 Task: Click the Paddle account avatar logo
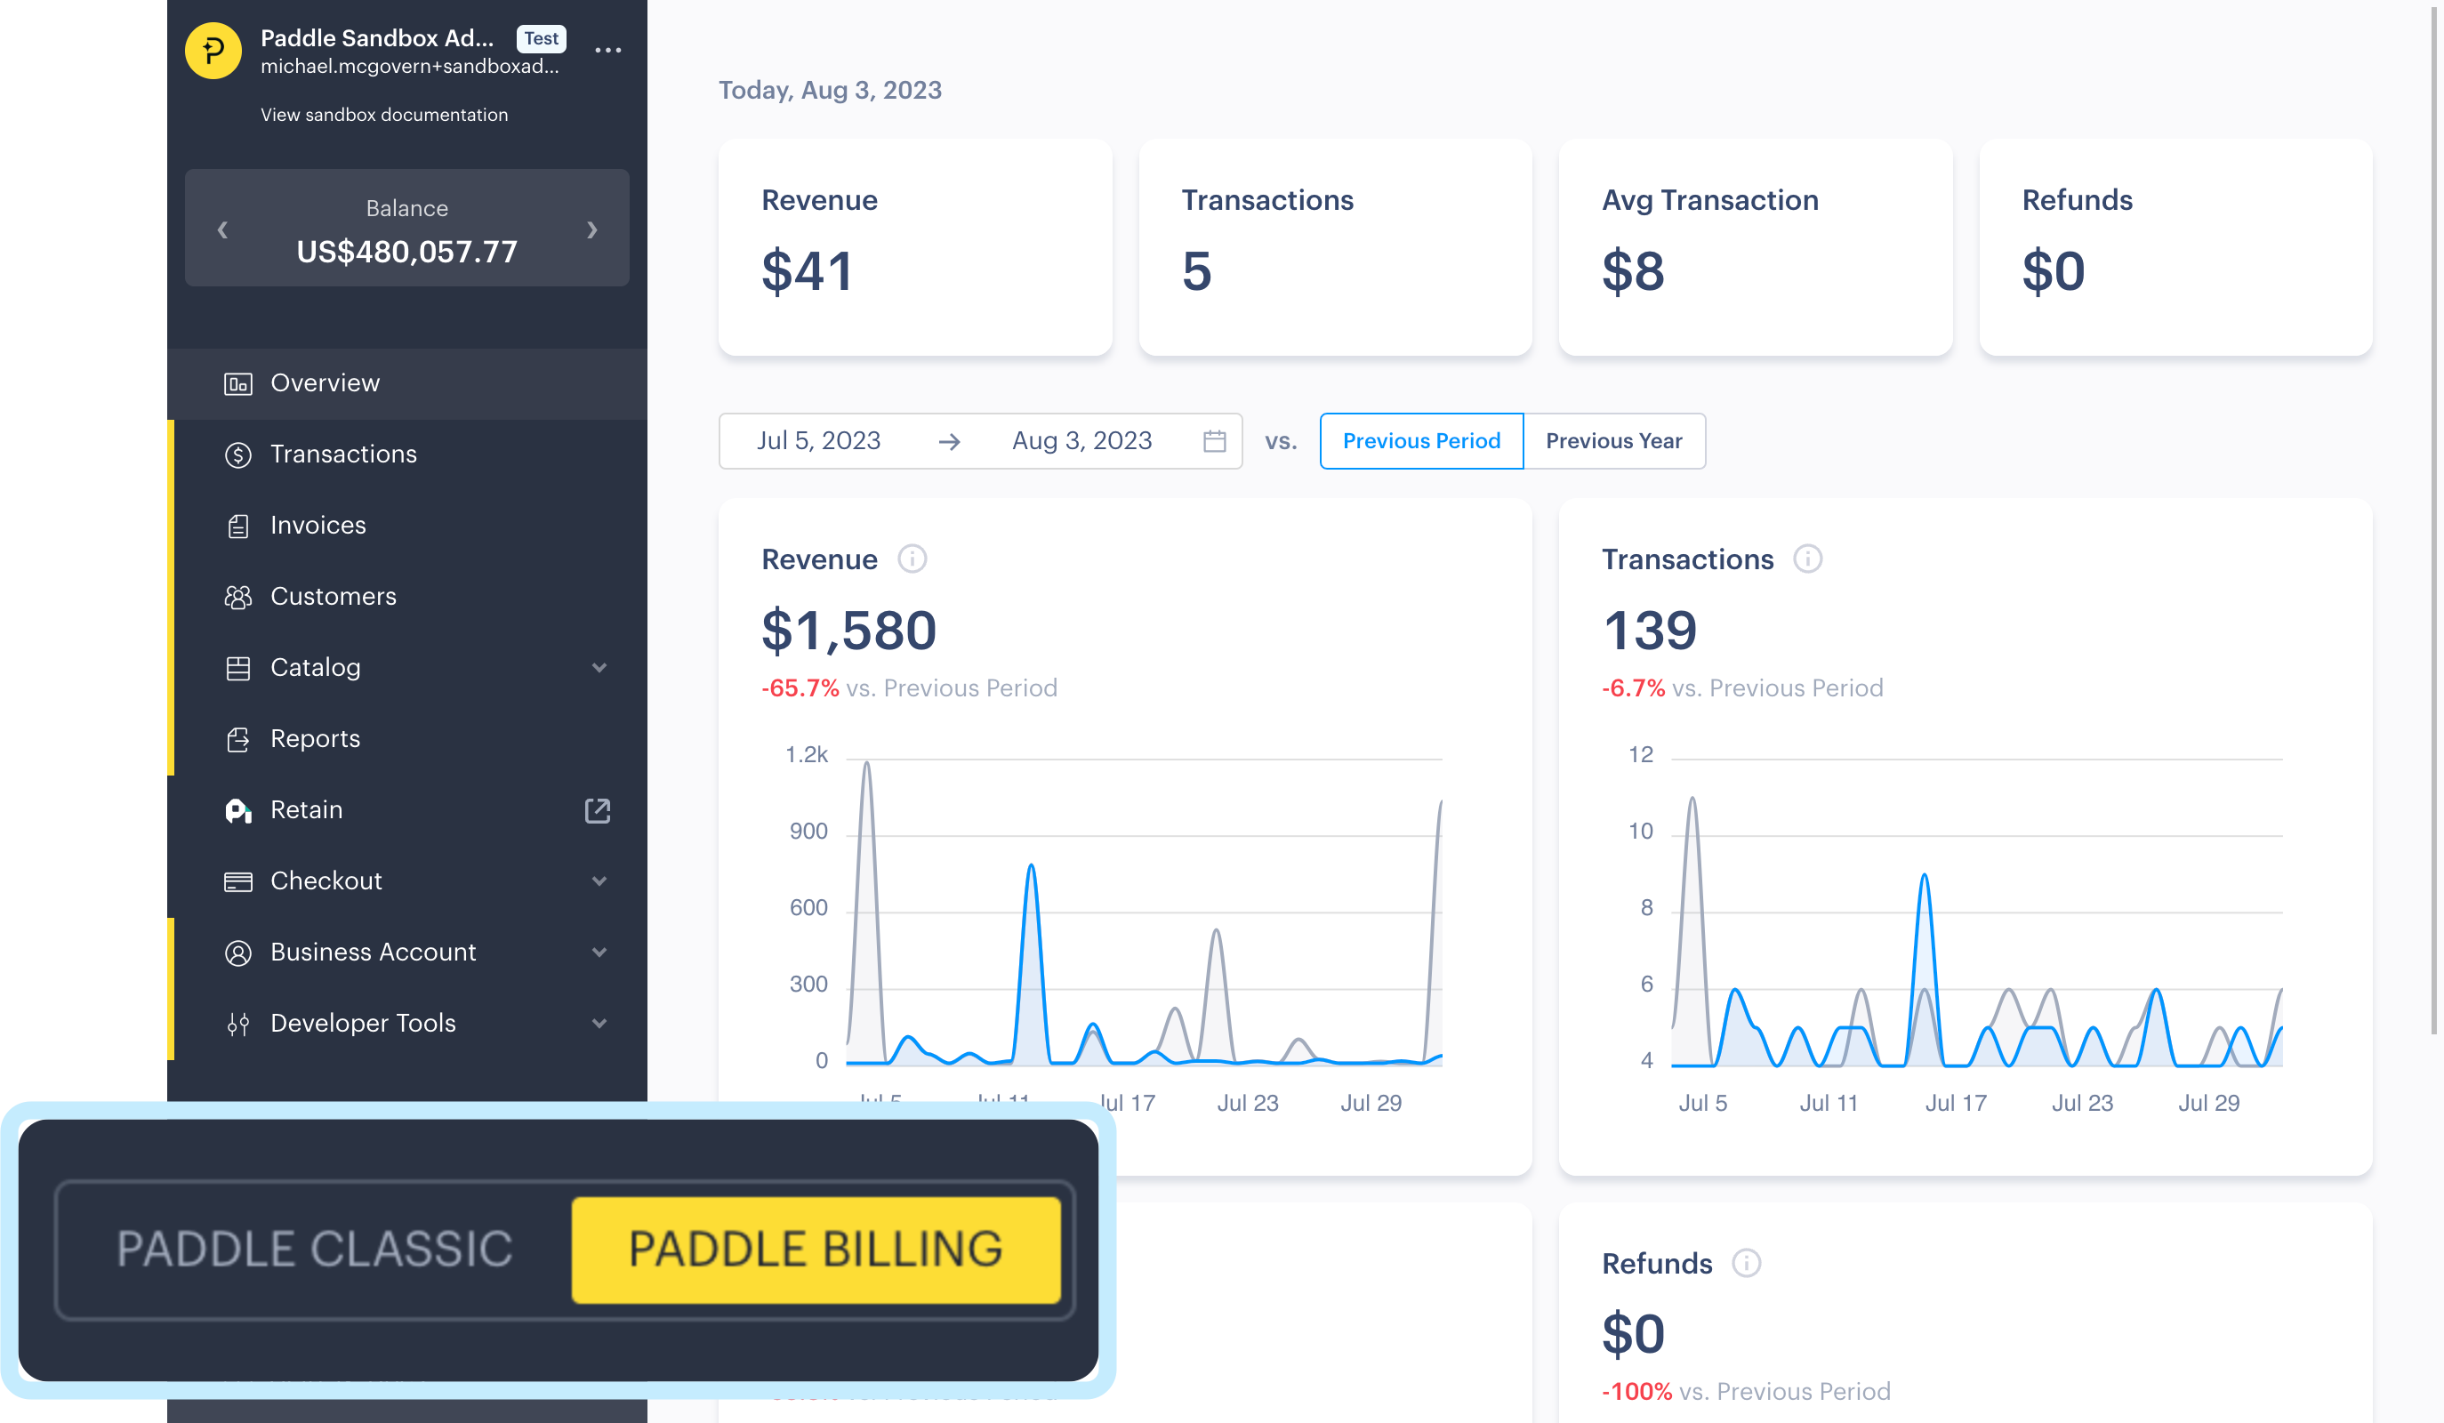tap(213, 50)
